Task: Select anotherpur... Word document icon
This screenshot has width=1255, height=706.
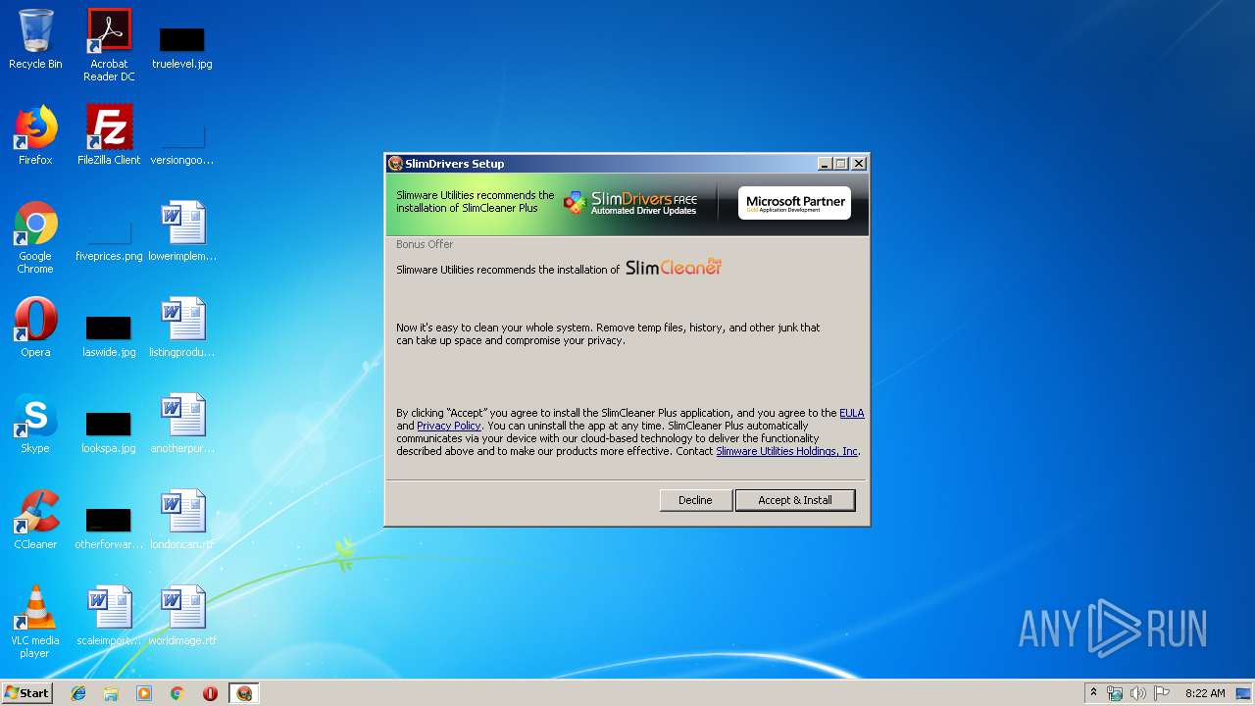Action: coord(182,424)
